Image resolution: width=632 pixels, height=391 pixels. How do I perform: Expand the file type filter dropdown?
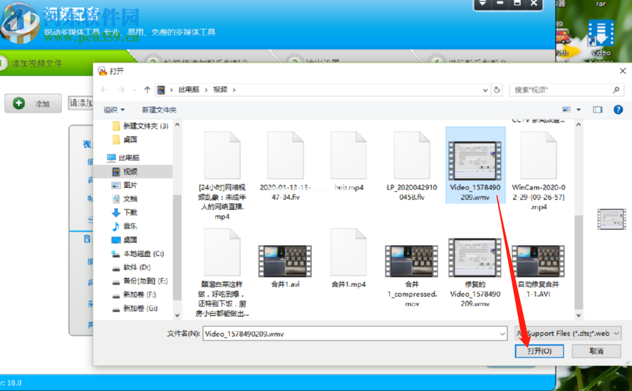[x=616, y=333]
